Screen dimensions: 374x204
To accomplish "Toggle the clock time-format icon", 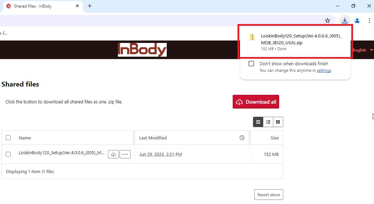I will [x=242, y=138].
